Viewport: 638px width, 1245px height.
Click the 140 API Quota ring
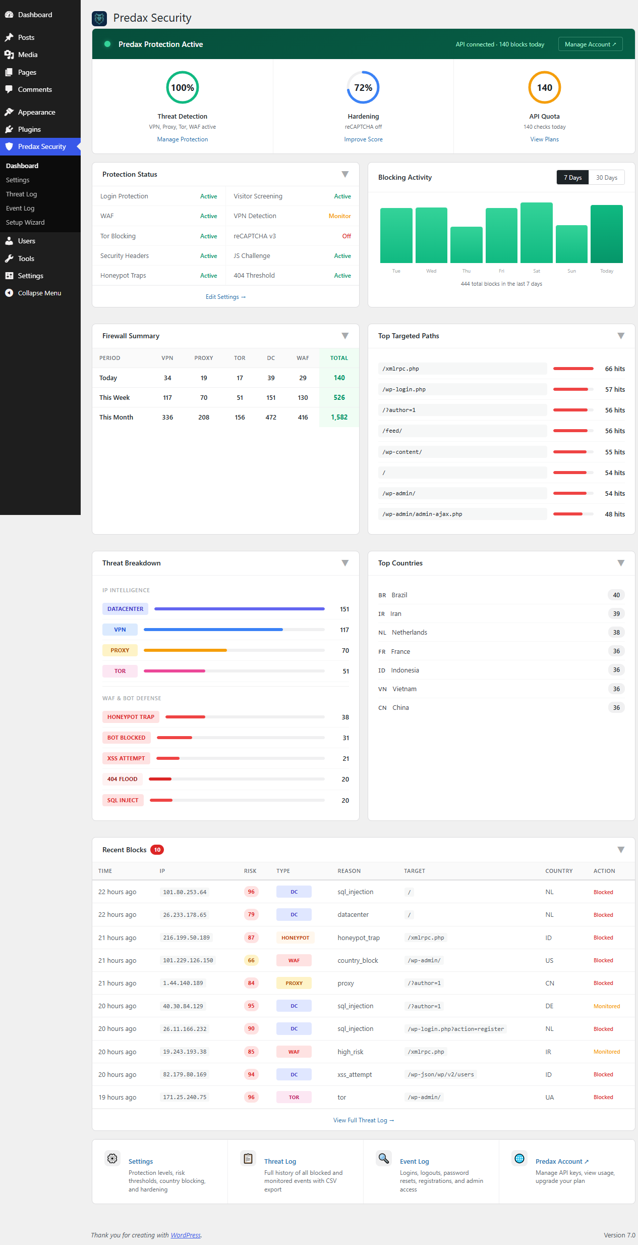[544, 87]
